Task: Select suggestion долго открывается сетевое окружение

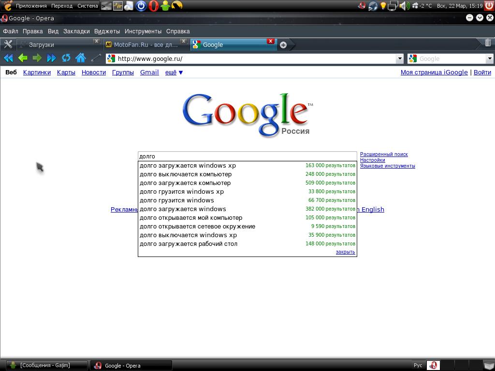Action: (247, 226)
